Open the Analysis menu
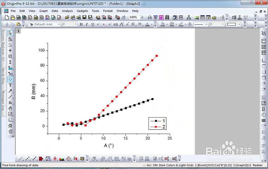This screenshot has height=169, width=268. (67, 11)
